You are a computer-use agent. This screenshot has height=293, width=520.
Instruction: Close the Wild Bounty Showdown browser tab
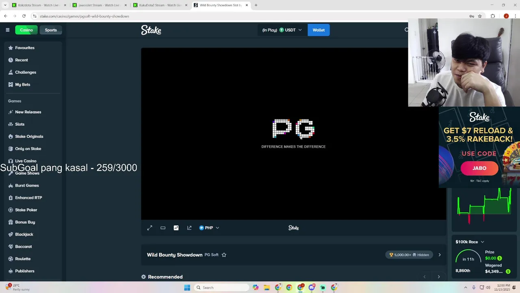click(247, 5)
